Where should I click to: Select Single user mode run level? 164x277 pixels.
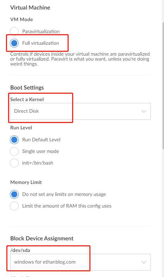click(x=14, y=151)
